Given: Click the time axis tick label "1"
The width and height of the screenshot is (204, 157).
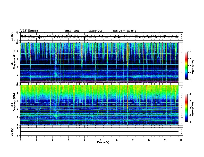Looking at the screenshot, I should pyautogui.click(x=36, y=140).
